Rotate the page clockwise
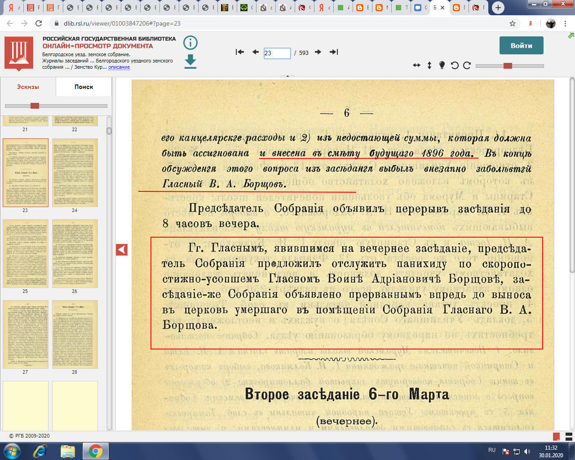The image size is (575, 460). [467, 66]
